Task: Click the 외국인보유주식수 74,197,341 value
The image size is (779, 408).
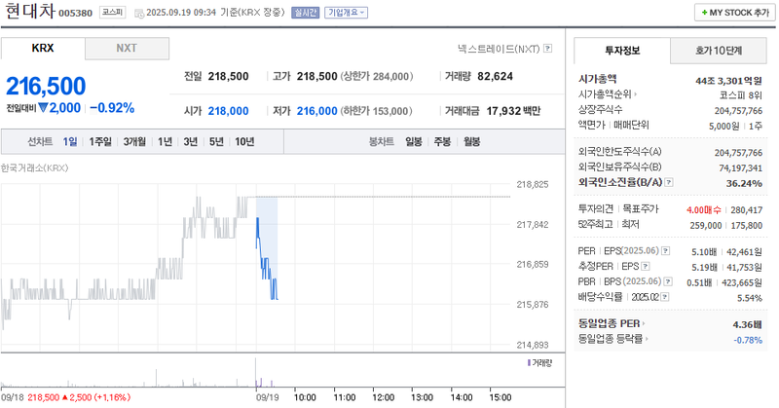Action: click(740, 168)
